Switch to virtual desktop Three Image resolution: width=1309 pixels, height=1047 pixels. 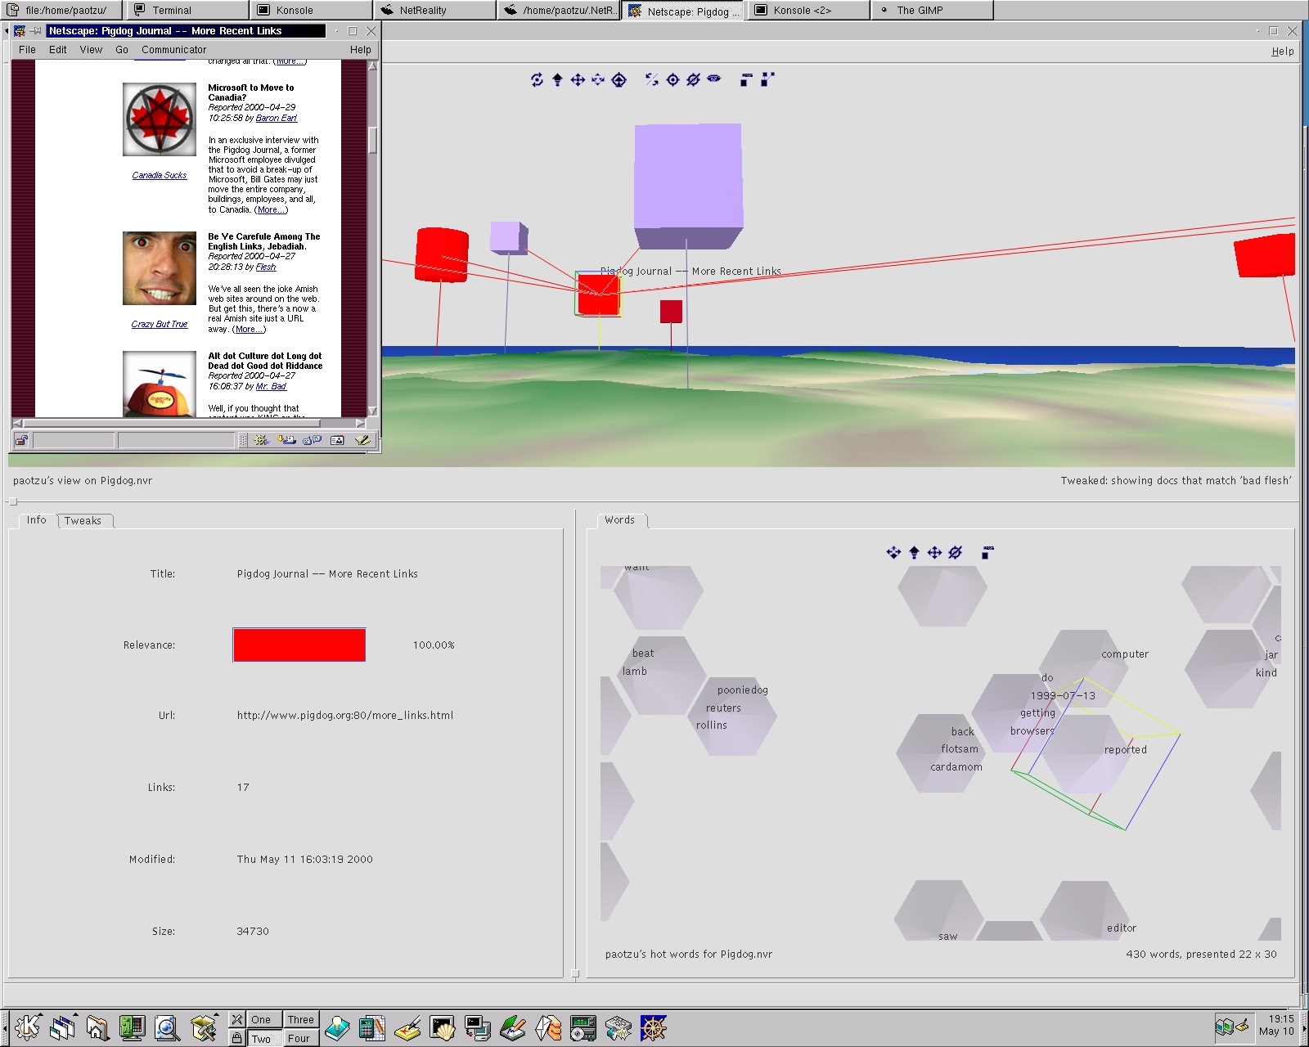click(x=300, y=1019)
